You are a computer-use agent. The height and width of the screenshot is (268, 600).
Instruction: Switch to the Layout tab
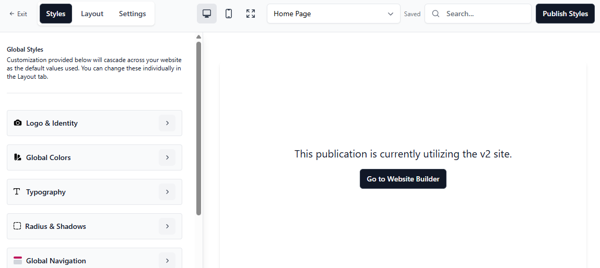pos(92,14)
